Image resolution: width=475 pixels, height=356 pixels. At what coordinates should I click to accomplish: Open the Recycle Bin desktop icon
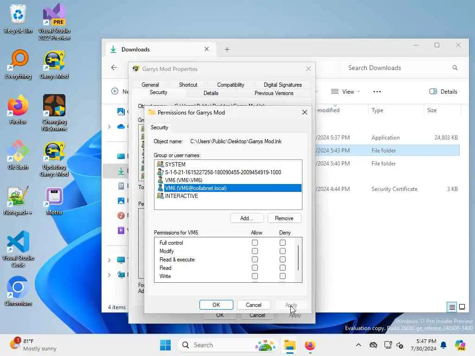(18, 19)
